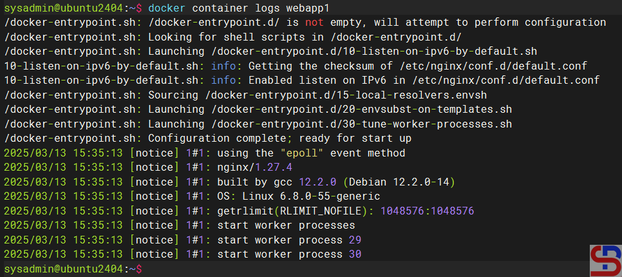The image size is (622, 277).
Task: Click the worker process number 30
Action: click(355, 254)
